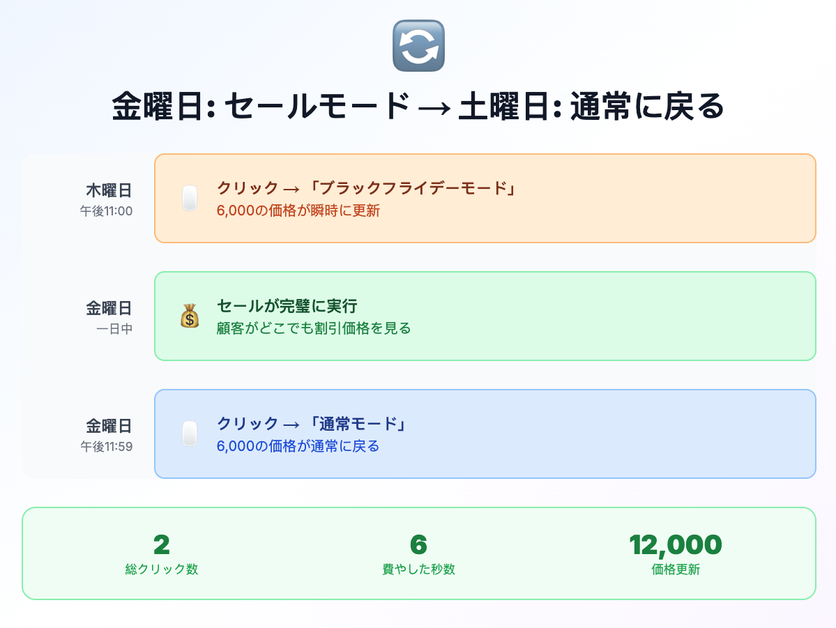Screen dimensions: 836x628
Task: Click the セールが完璧に実行 title
Action: (x=287, y=305)
